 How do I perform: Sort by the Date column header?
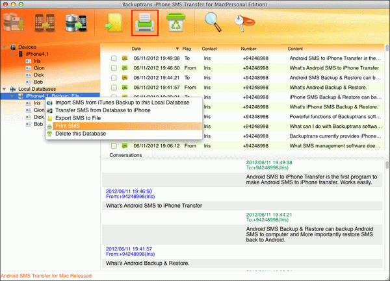coord(136,49)
